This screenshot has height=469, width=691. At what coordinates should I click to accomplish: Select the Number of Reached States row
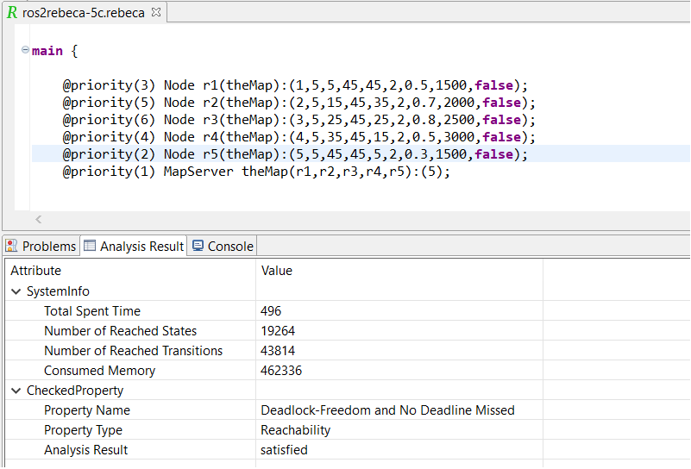pos(120,331)
